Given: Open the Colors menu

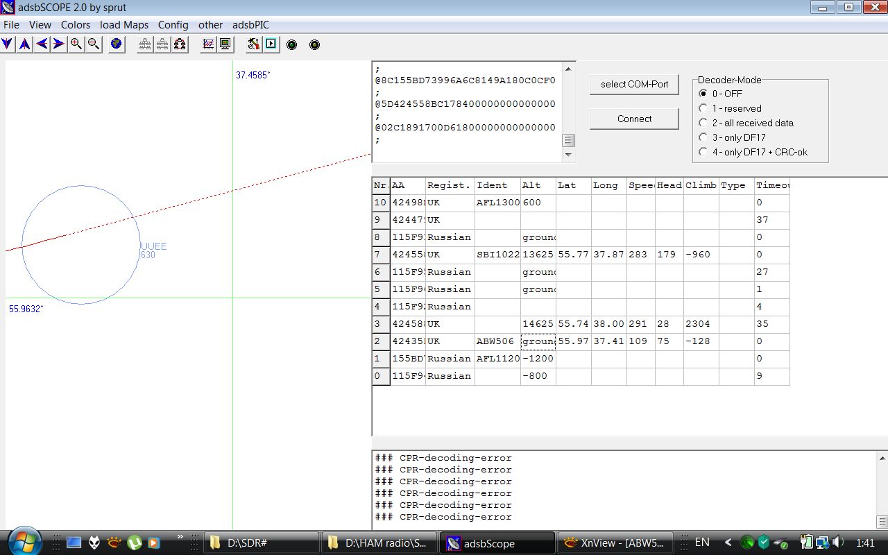Looking at the screenshot, I should [x=76, y=25].
